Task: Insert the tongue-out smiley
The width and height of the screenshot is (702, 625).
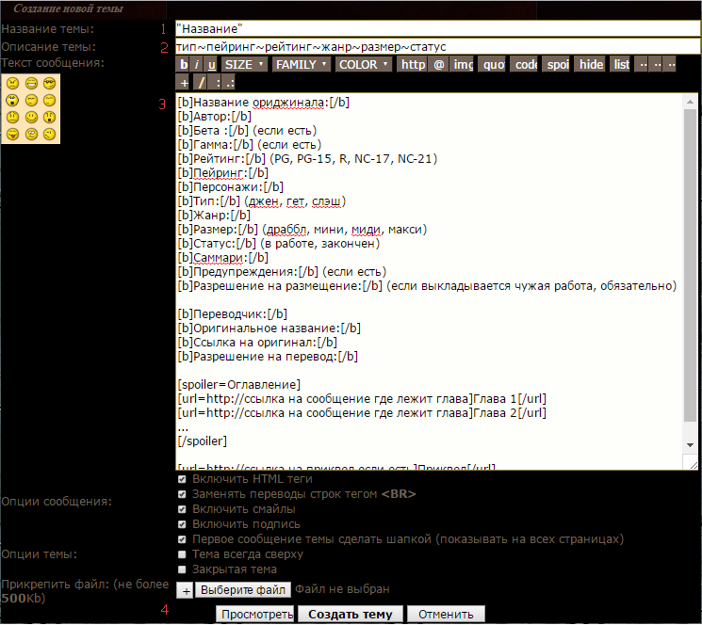Action: click(12, 134)
